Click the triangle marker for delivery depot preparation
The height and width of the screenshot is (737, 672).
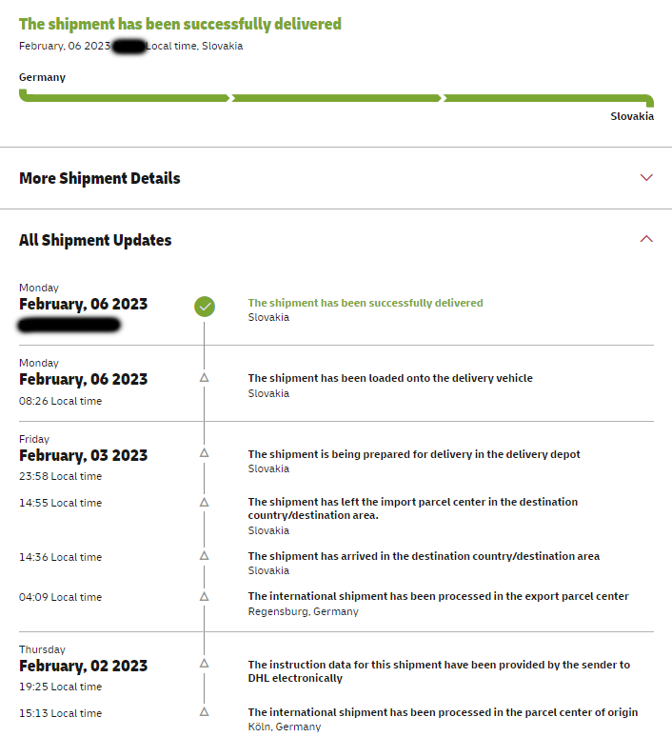[x=204, y=453]
